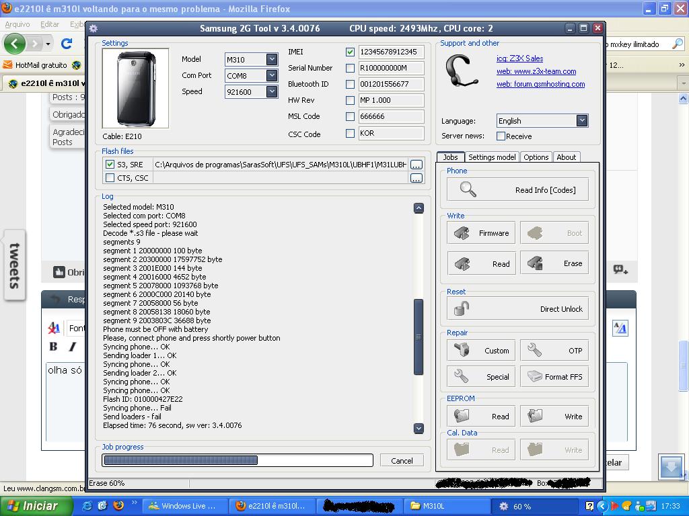Click the Erase flash button
This screenshot has width=689, height=516.
554,263
